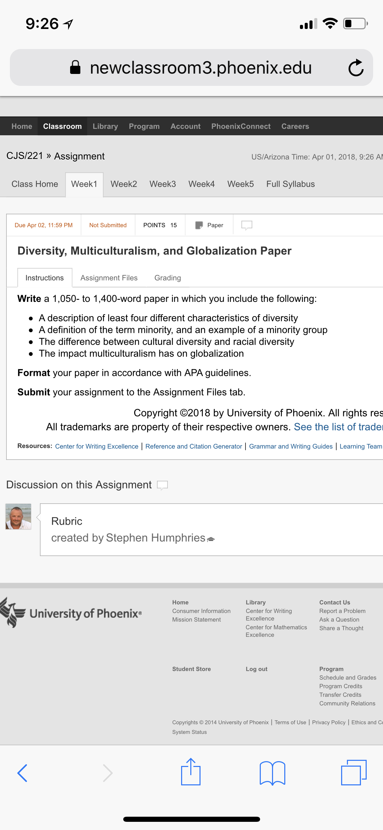Open the Home navigation item
Viewport: 383px width, 830px height.
coord(22,126)
